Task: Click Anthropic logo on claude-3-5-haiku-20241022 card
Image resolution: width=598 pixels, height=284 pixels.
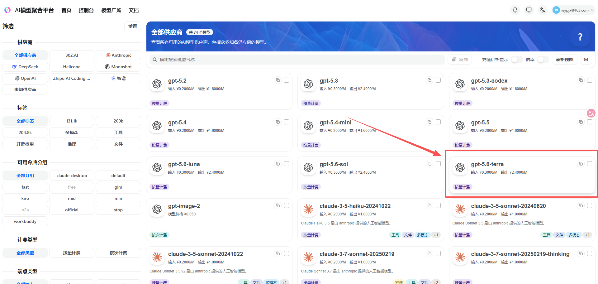Action: (308, 209)
